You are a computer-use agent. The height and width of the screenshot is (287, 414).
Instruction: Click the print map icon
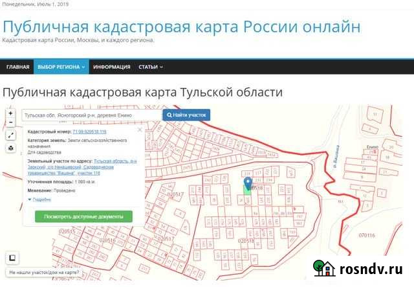10,148
